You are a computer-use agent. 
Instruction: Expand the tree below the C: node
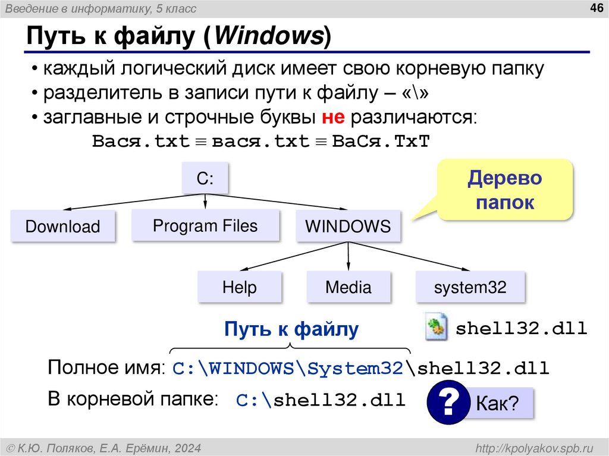click(205, 202)
